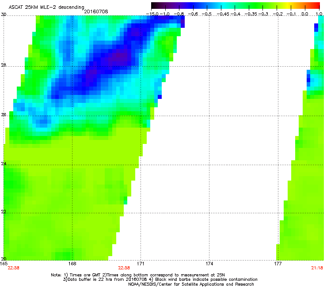Click the -0.3 color scale label

263,14
